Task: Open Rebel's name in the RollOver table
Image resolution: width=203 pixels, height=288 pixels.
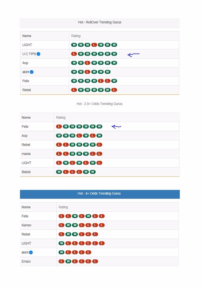Action: [x=27, y=90]
